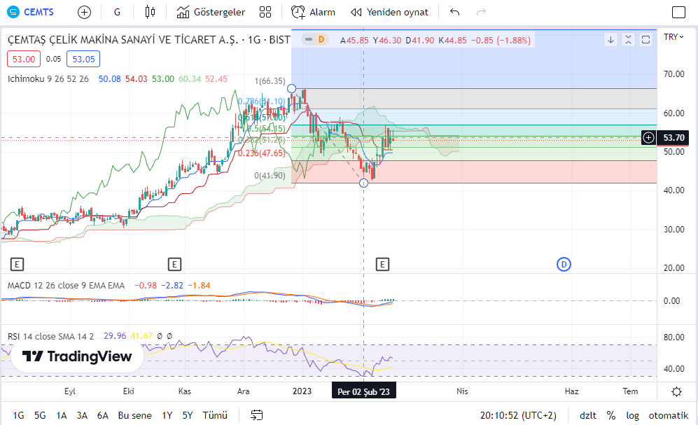Click the blue 53.05 buy price button
Screen dimensions: 698x425
pyautogui.click(x=83, y=60)
